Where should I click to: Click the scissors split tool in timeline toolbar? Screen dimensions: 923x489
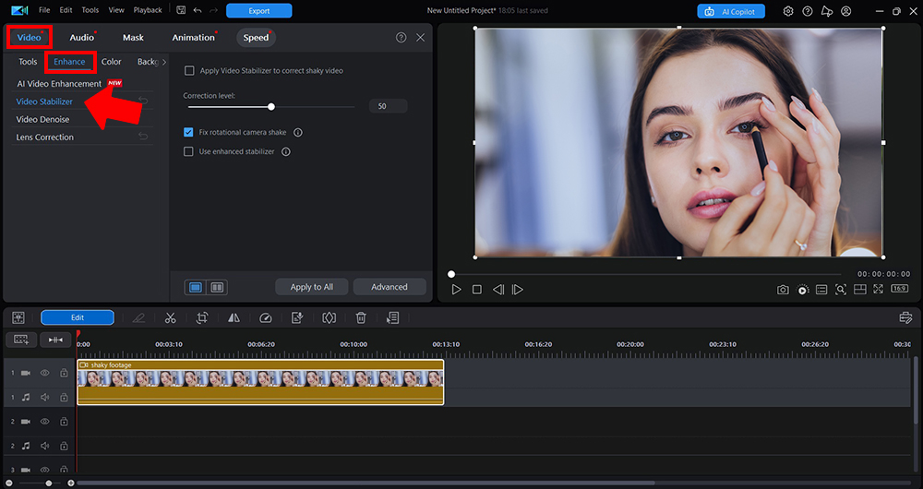[170, 317]
